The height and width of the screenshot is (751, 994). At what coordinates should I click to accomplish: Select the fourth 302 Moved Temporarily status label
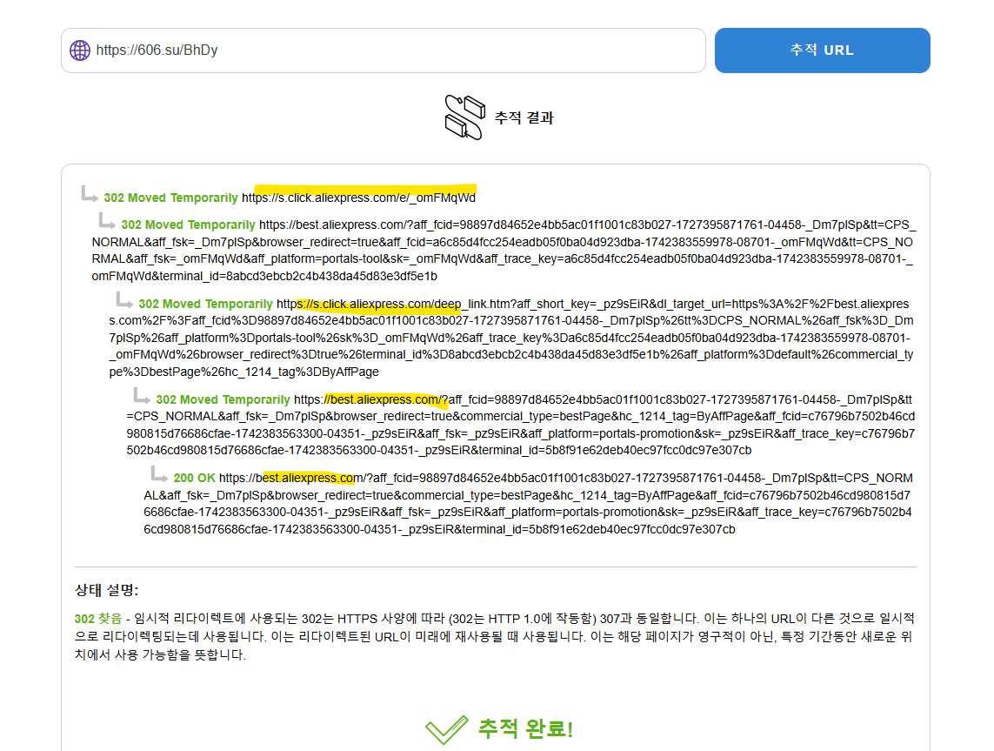(x=223, y=399)
